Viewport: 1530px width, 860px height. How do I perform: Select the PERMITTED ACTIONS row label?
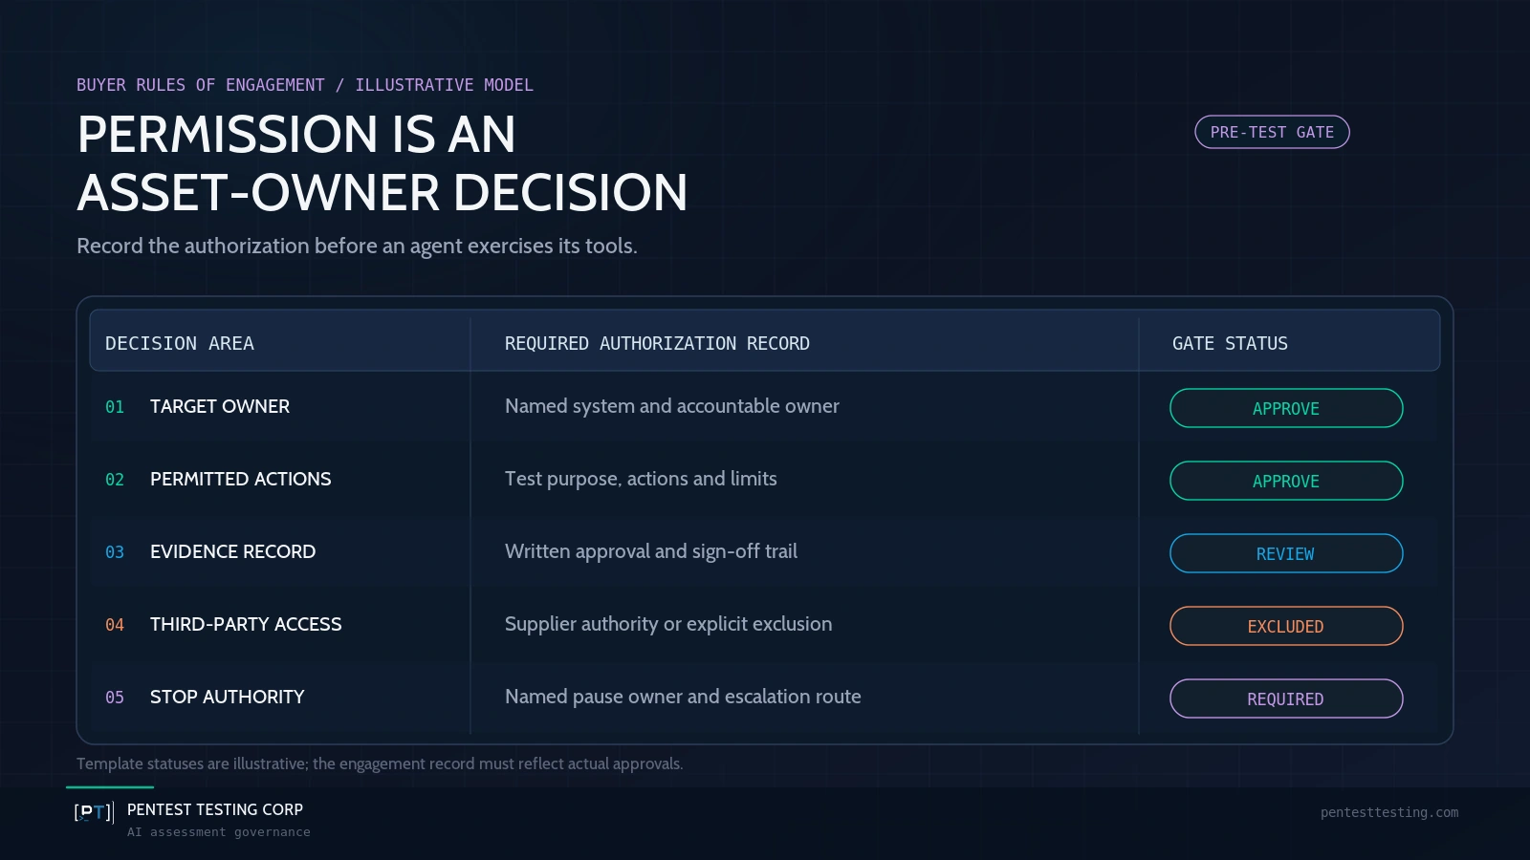[241, 479]
